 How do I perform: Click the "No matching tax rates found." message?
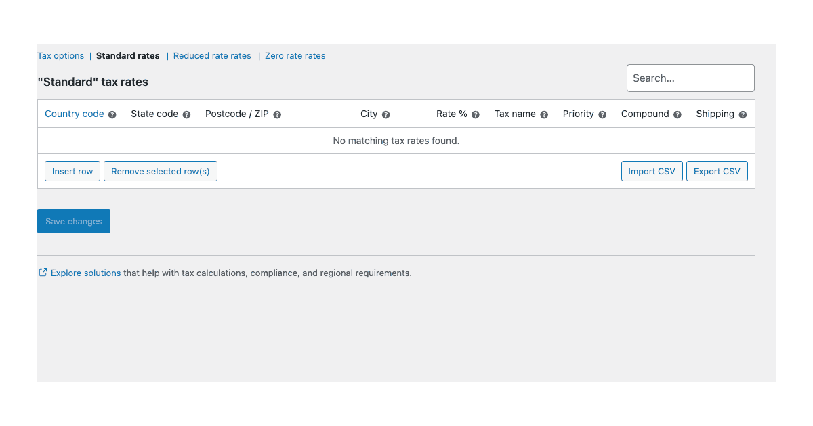tap(396, 141)
